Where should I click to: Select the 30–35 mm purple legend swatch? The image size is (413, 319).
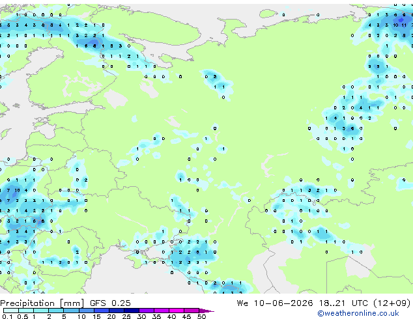point(147,311)
